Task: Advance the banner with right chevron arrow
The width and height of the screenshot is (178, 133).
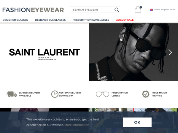Action: click(x=170, y=52)
